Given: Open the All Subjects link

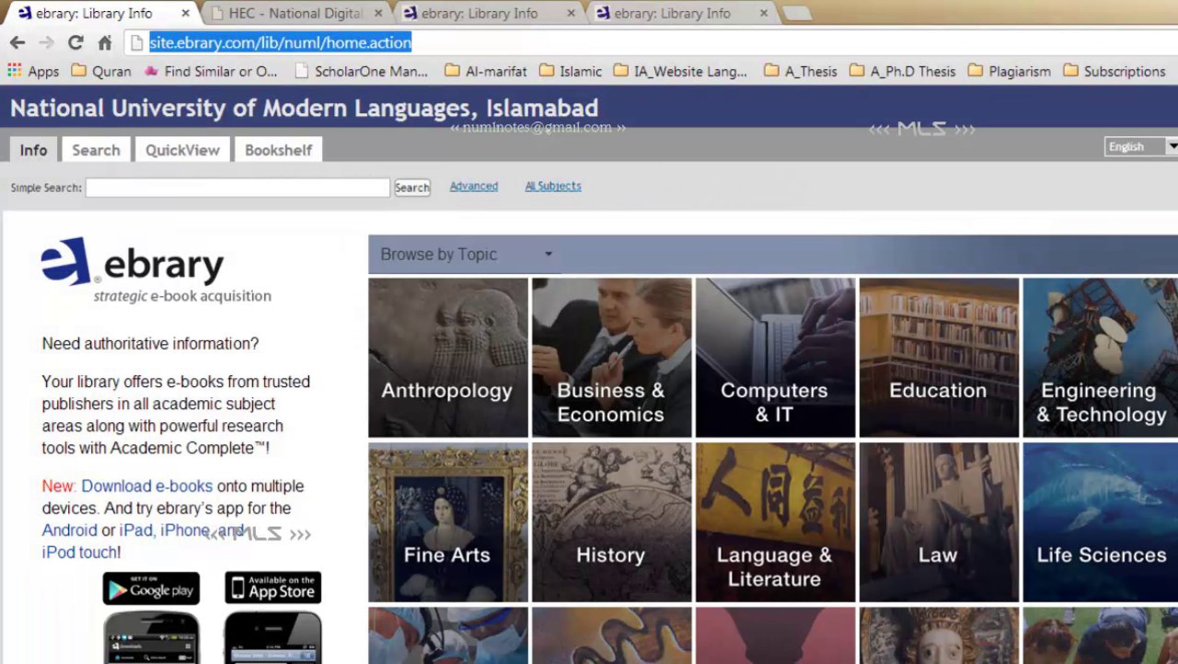Looking at the screenshot, I should coord(553,186).
